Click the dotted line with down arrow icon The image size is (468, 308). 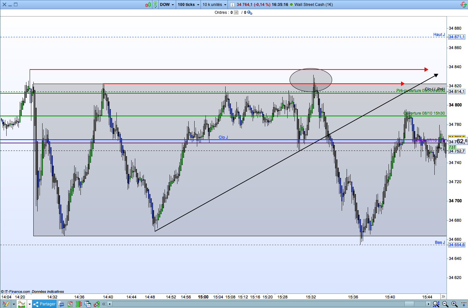[x=463, y=304]
